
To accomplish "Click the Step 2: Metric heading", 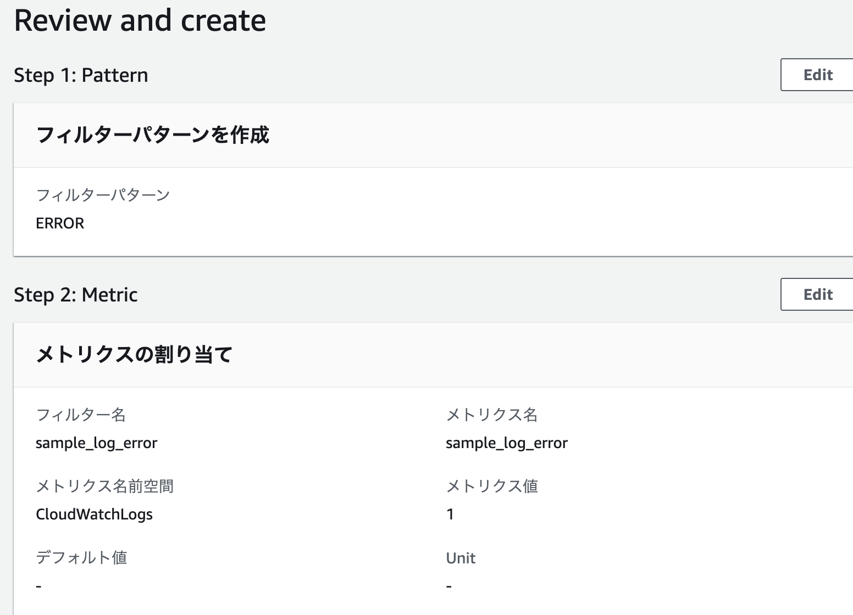I will [x=76, y=295].
